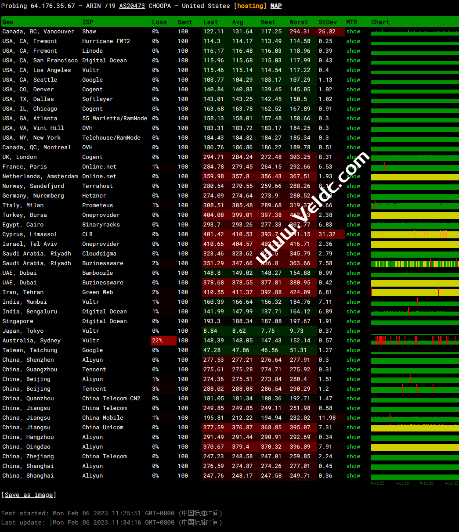Click Saudi Arabia Buzinessware chart bar
This screenshot has height=532, width=459.
(x=415, y=263)
